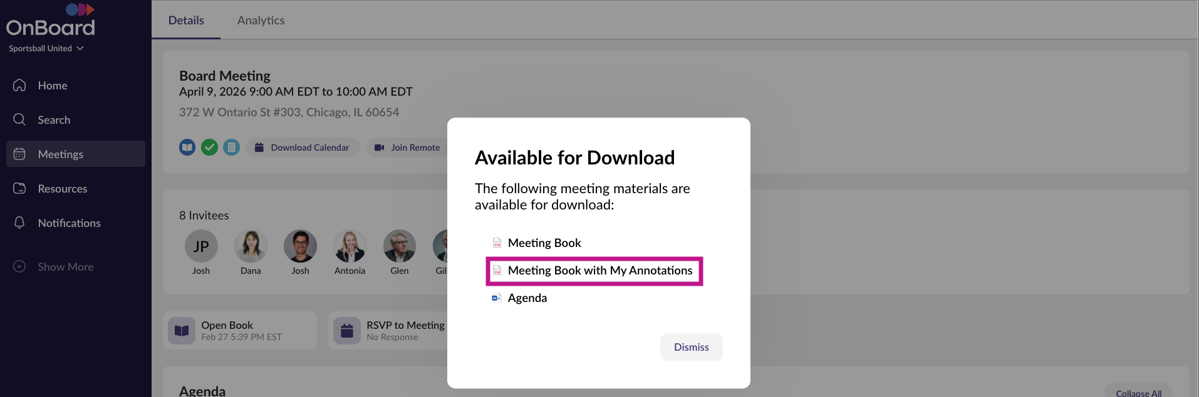Download the Meeting Book PDF
This screenshot has height=397, width=1199.
point(544,243)
